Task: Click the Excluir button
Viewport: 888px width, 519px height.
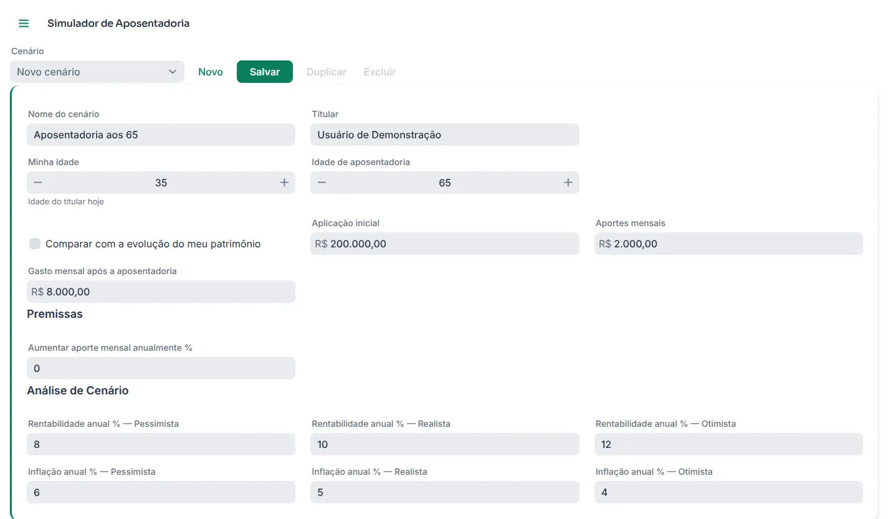Action: (380, 72)
